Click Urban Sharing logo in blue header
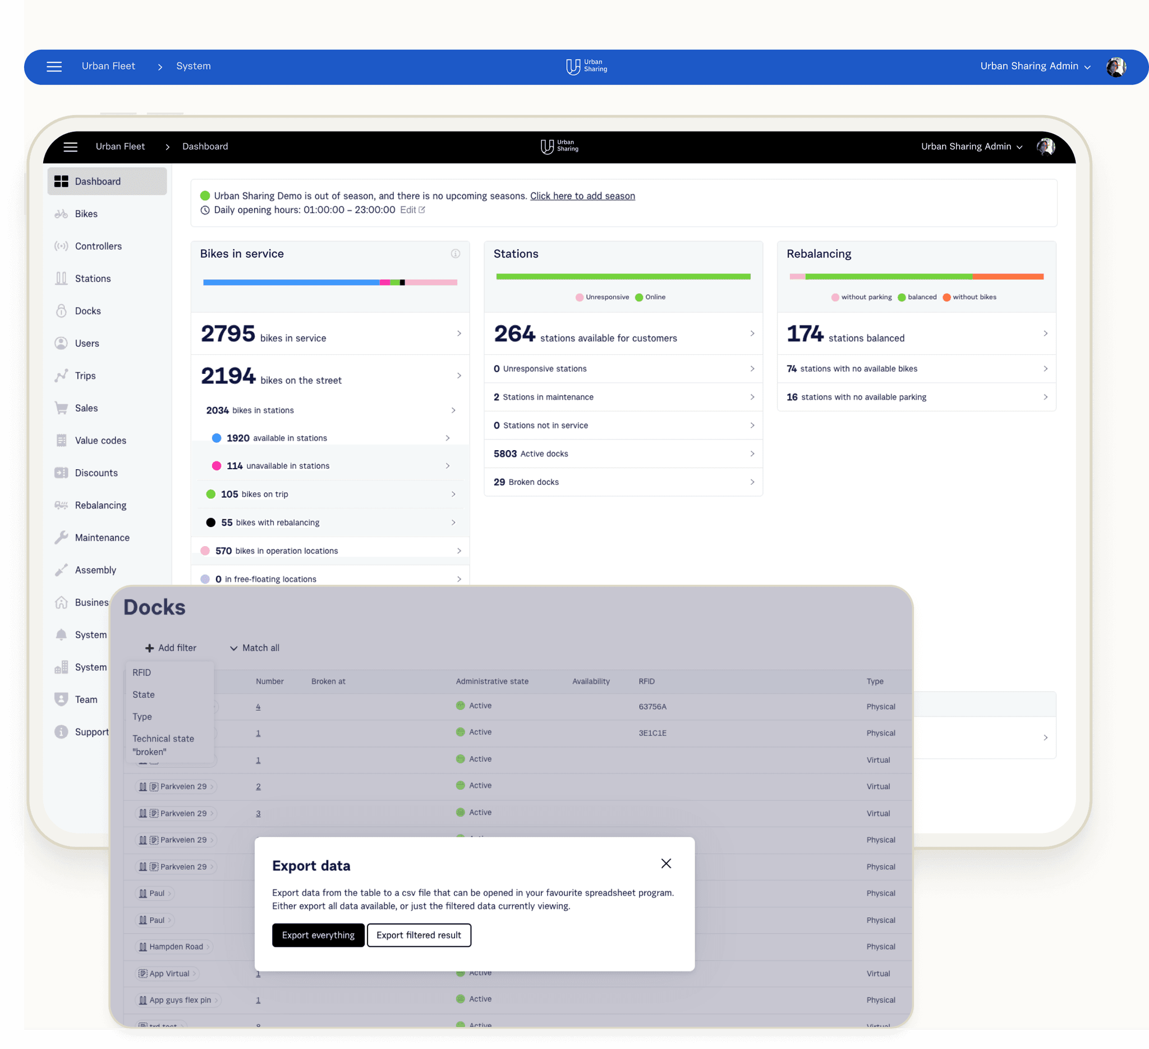This screenshot has height=1049, width=1149. (x=586, y=66)
